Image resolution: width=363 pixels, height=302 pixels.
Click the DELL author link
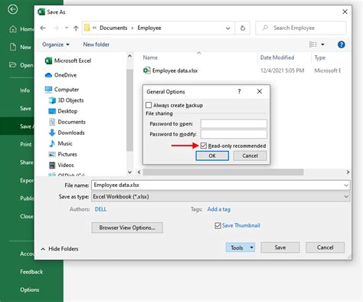[x=100, y=209]
